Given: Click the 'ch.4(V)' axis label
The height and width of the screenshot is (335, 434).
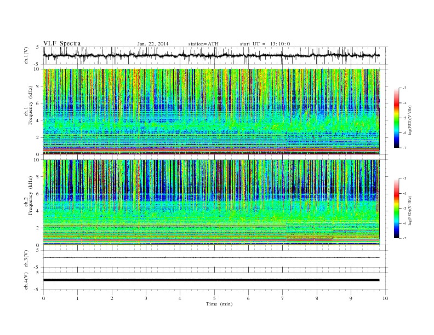Looking at the screenshot, I should coord(26,281).
